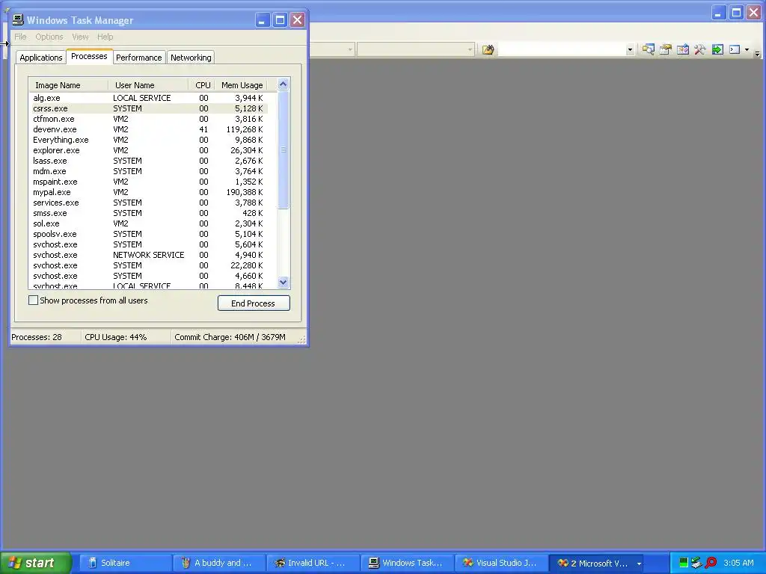Select the mypal.exe process row
This screenshot has width=766, height=574.
(x=149, y=192)
